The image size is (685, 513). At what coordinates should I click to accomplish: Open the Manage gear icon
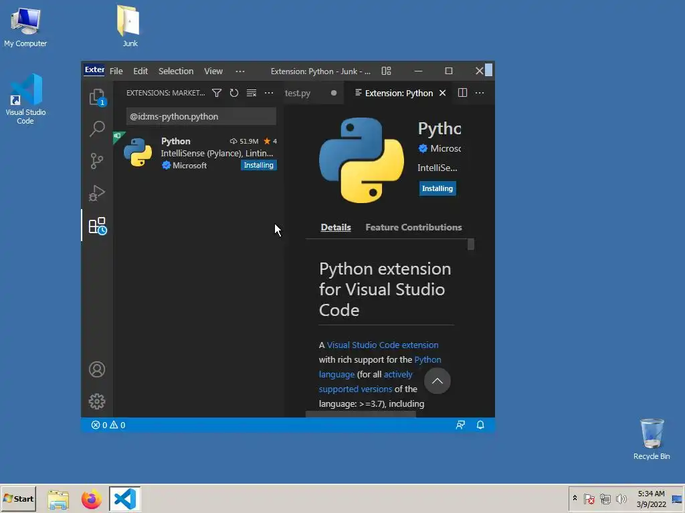pos(97,401)
